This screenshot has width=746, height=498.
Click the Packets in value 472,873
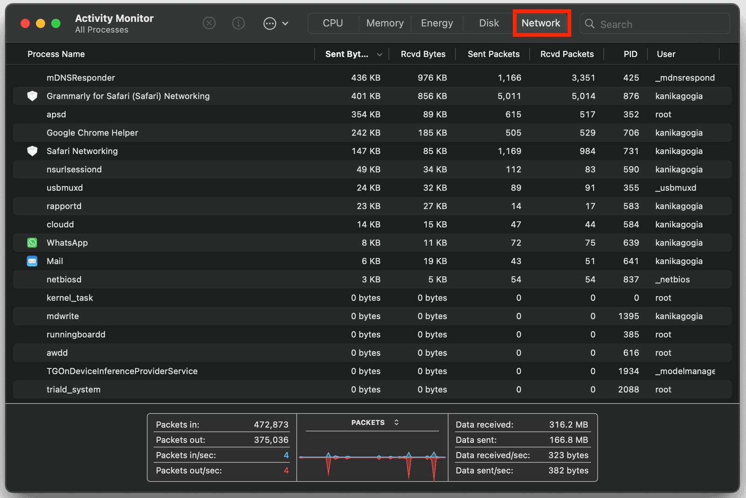pyautogui.click(x=271, y=424)
